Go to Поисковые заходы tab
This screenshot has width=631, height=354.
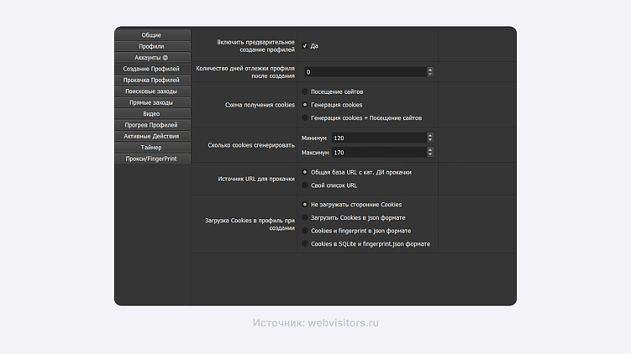153,91
